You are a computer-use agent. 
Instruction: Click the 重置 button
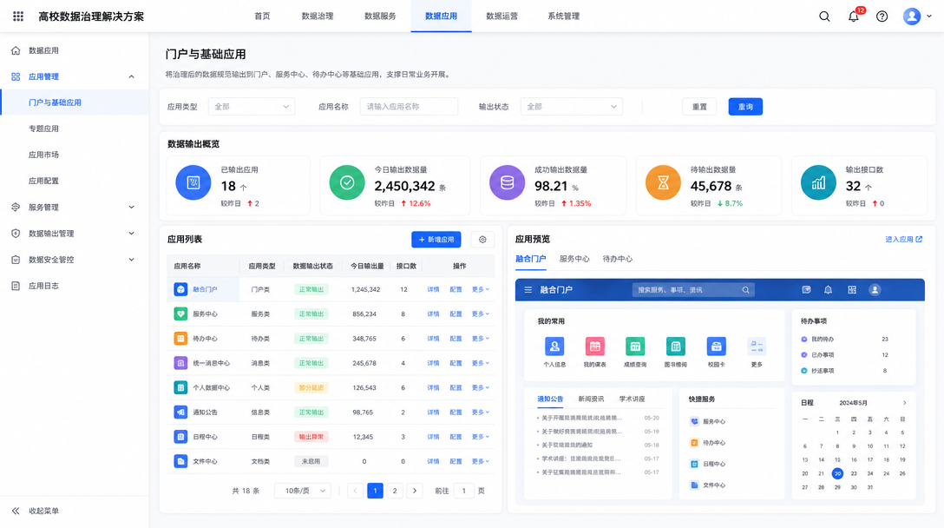click(699, 107)
